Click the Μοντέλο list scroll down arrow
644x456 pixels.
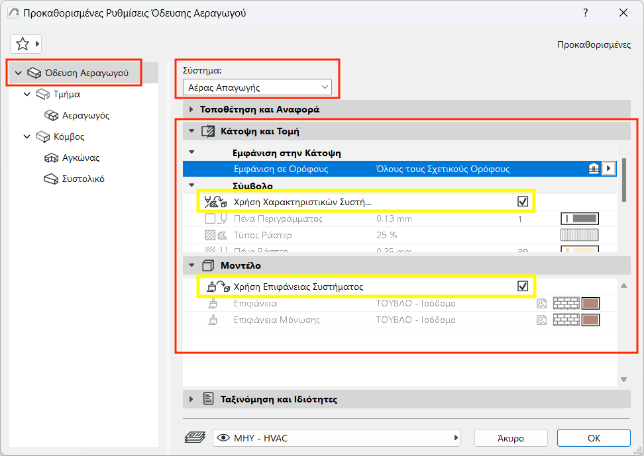tap(624, 380)
